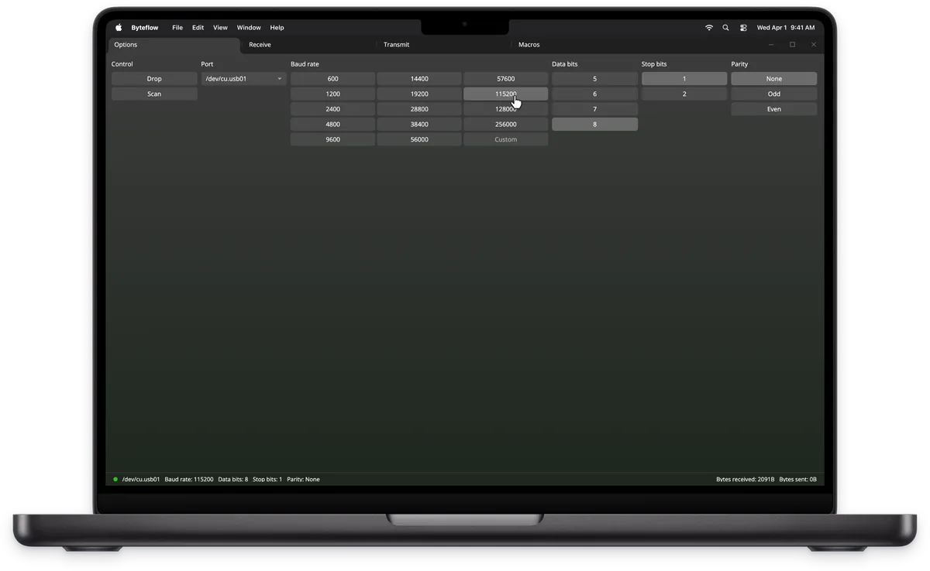
Task: Select baud rate 256000
Action: click(506, 125)
